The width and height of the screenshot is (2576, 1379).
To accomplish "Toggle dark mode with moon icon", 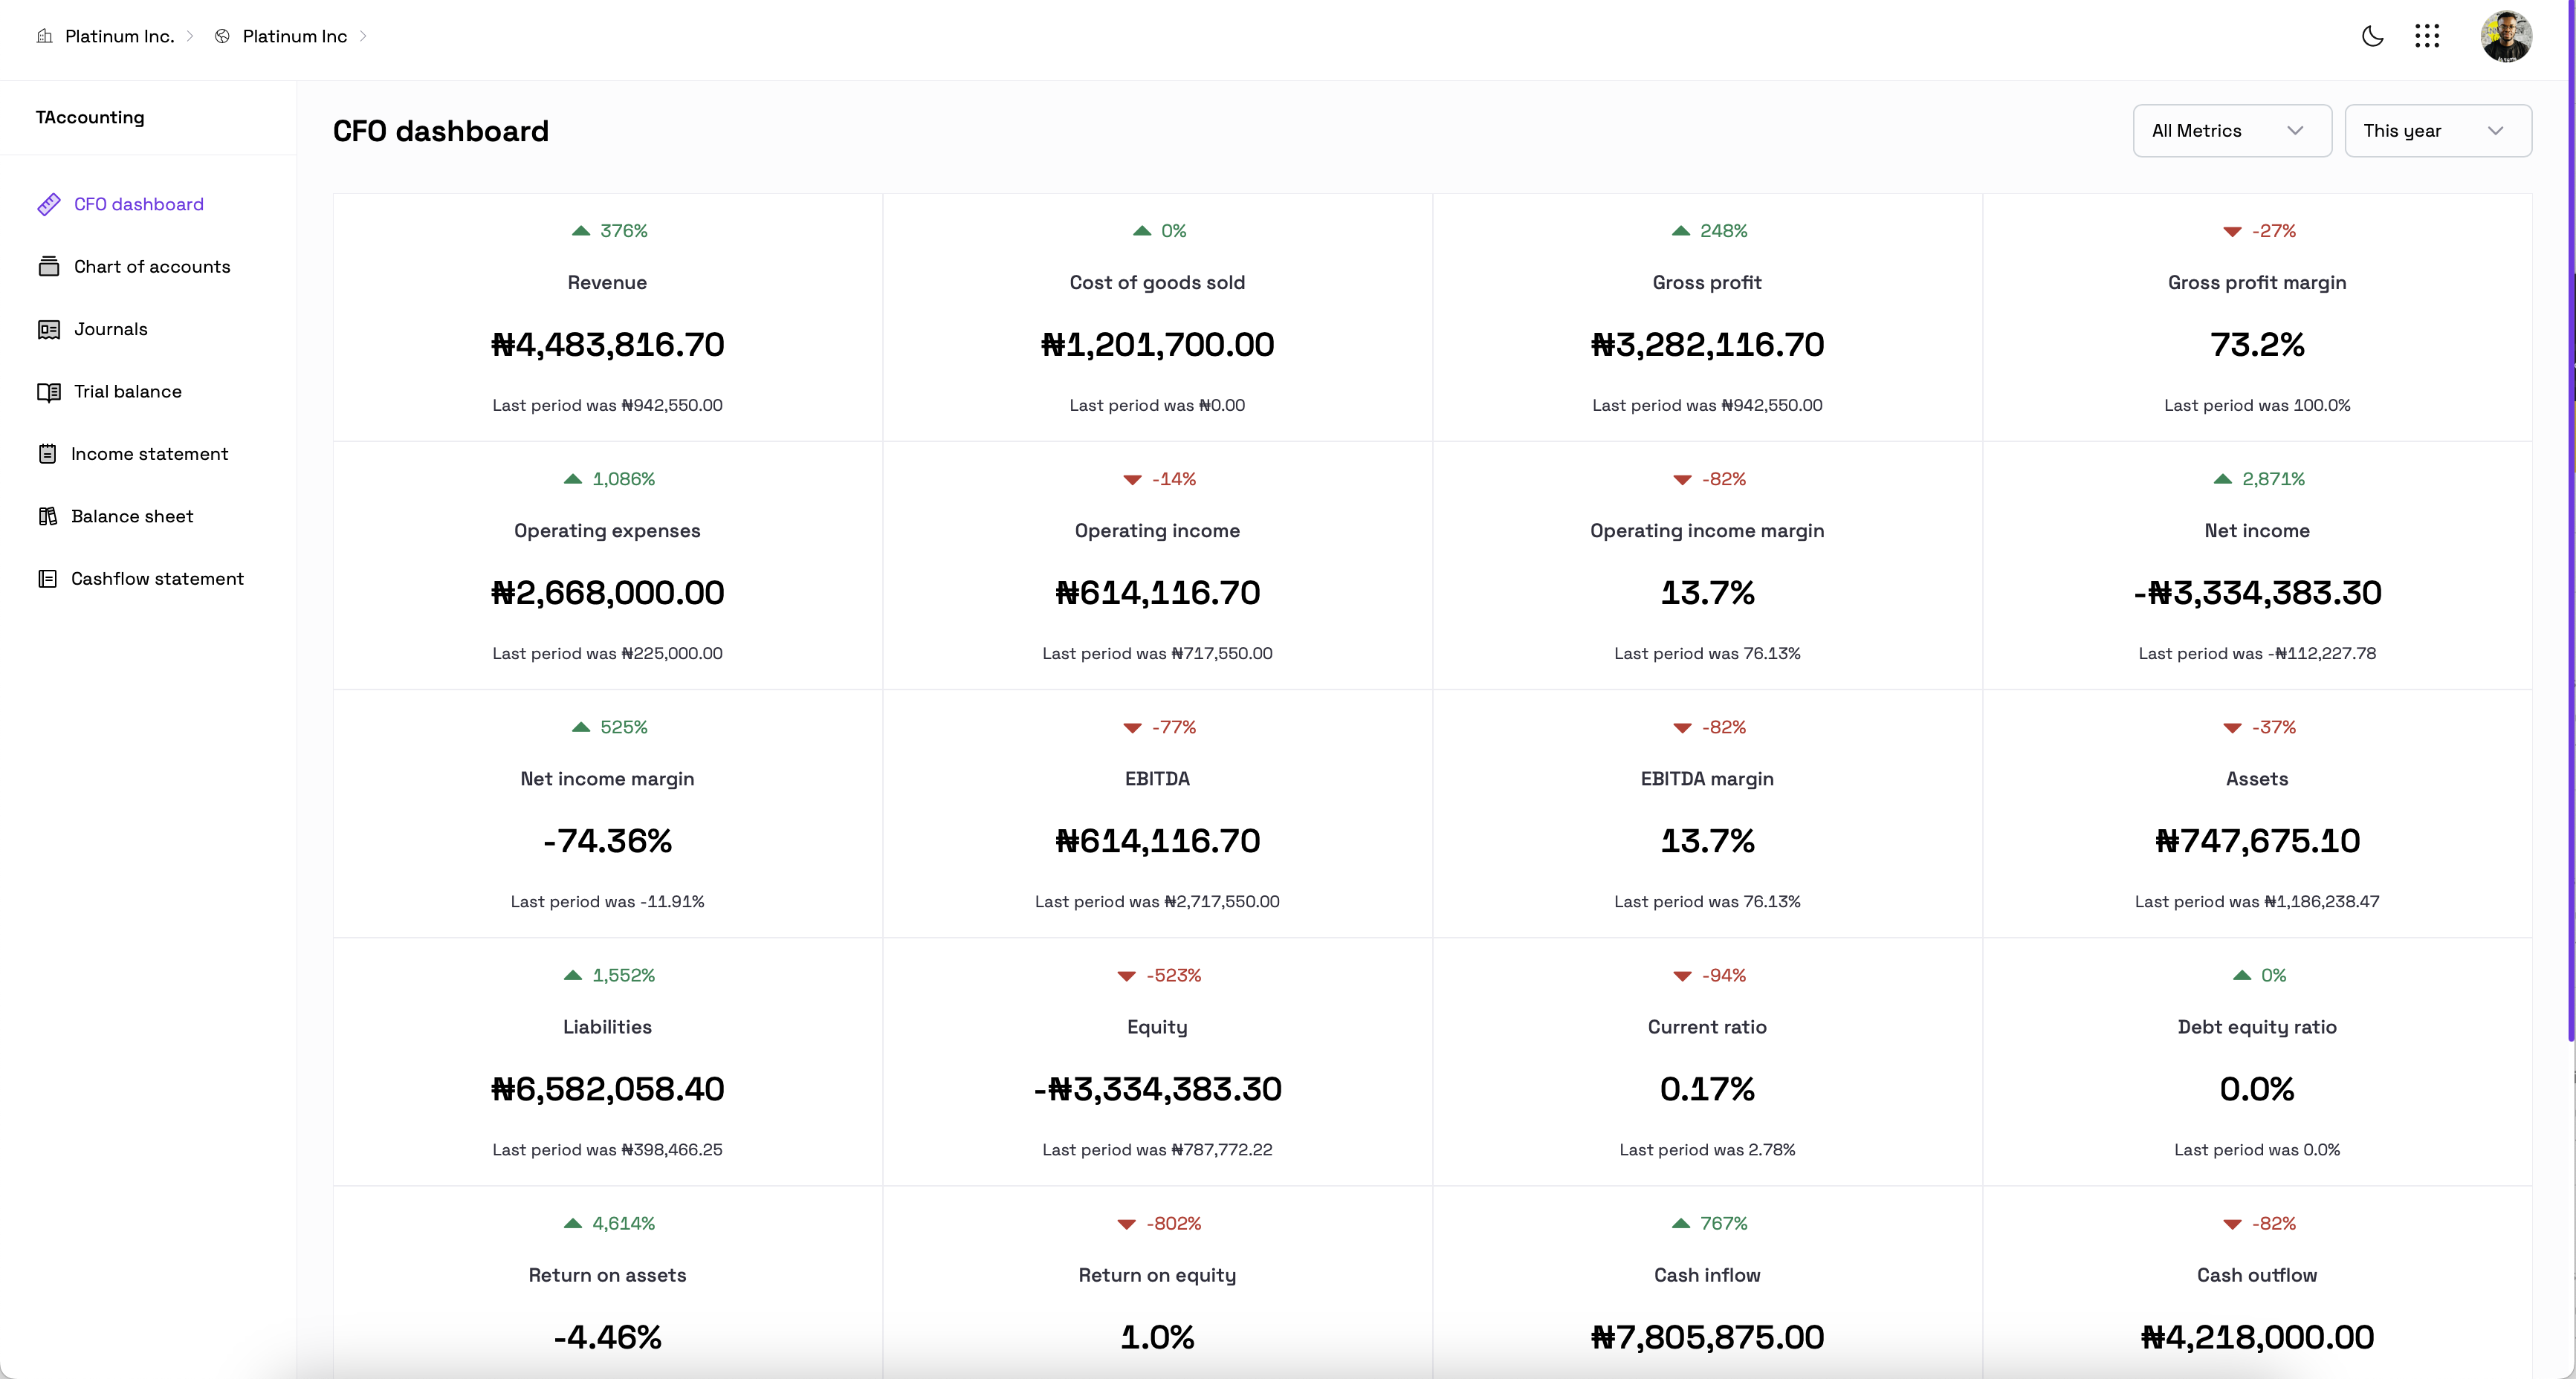I will (x=2372, y=36).
